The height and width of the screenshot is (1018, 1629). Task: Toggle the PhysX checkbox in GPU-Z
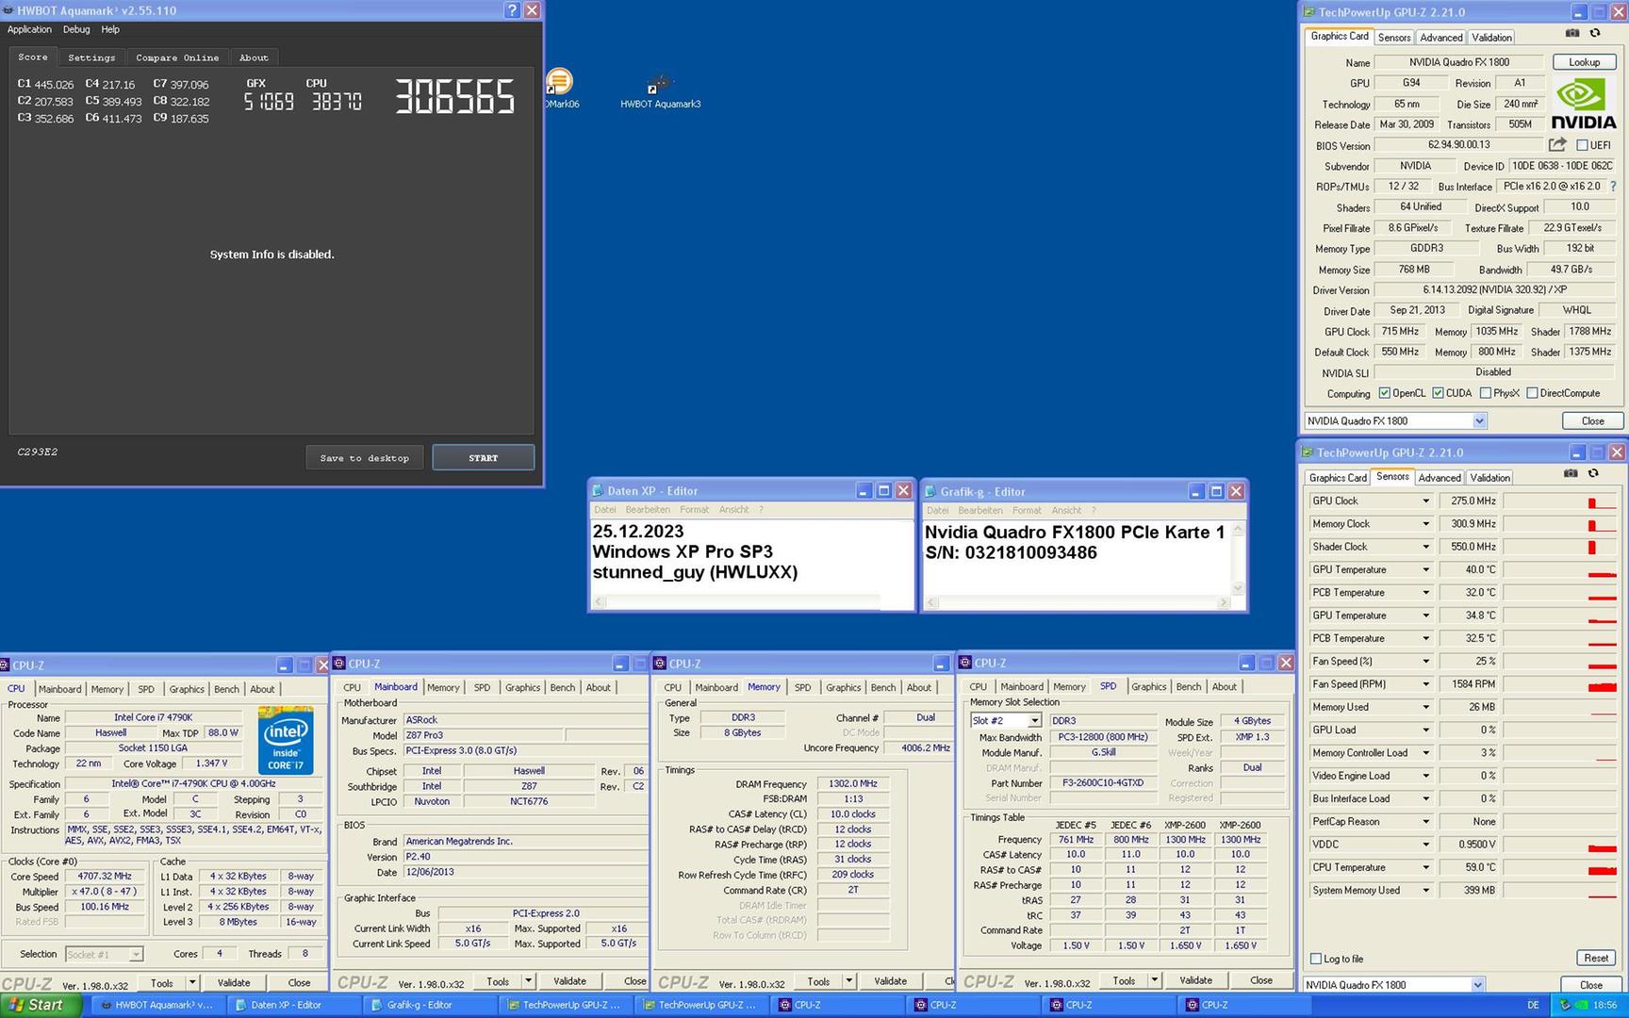coord(1485,393)
